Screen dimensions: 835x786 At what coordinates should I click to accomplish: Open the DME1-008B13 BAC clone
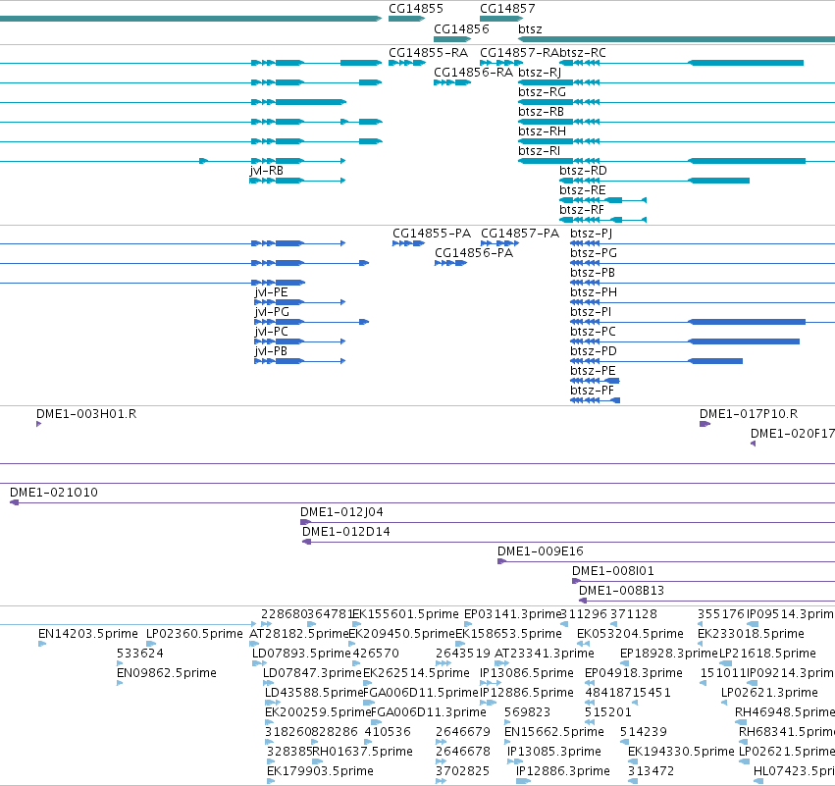tap(706, 601)
